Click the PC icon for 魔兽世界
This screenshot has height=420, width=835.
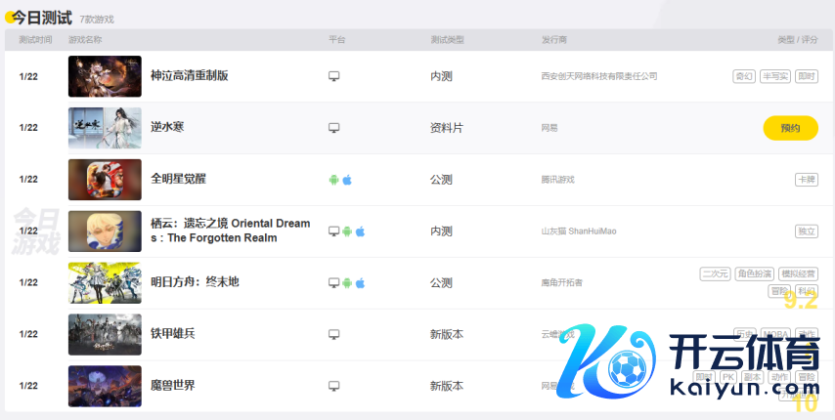pyautogui.click(x=333, y=386)
